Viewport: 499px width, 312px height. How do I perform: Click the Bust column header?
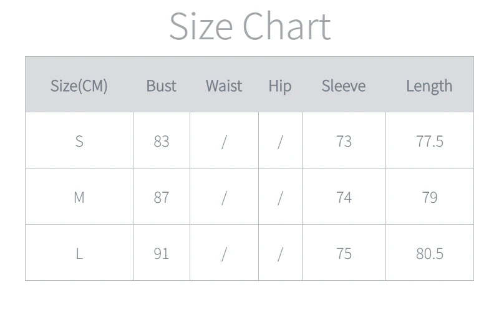(162, 85)
